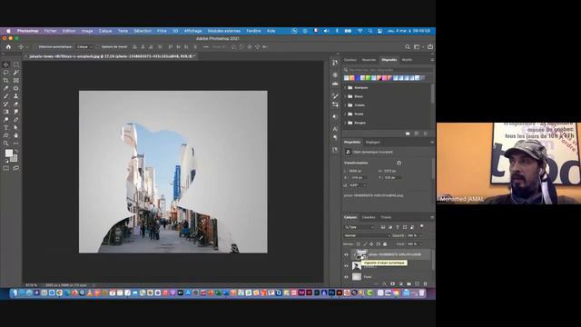Click the share icon in options bar
This screenshot has width=581, height=327.
(430, 46)
